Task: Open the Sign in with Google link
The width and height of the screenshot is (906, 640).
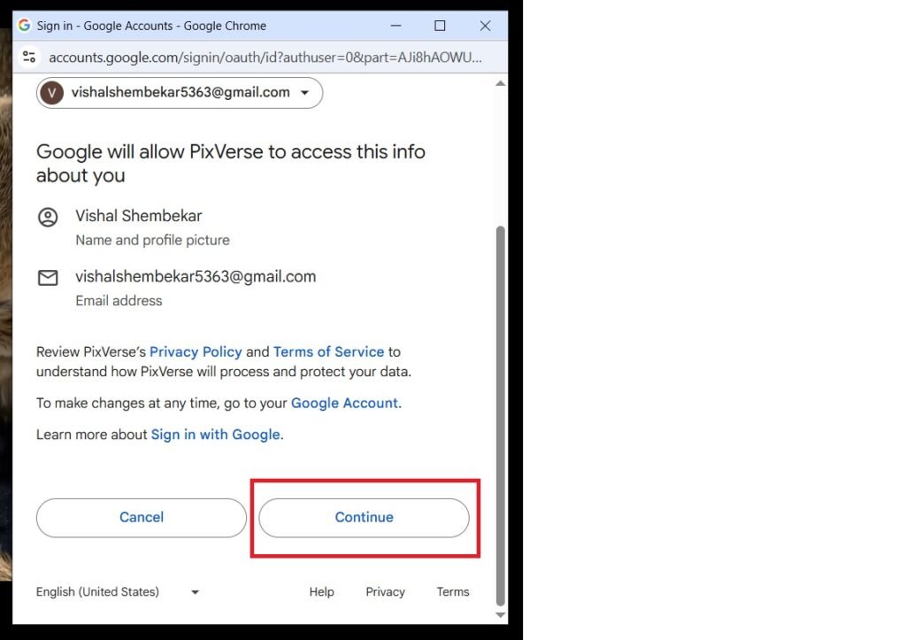Action: coord(215,435)
